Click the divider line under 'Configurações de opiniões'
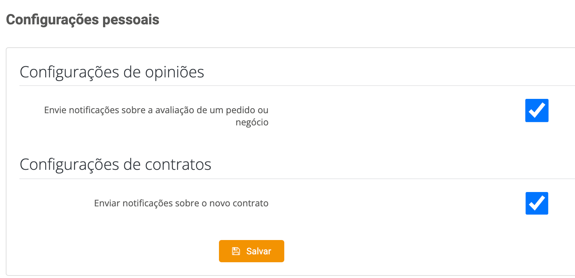575x278 pixels. point(287,86)
